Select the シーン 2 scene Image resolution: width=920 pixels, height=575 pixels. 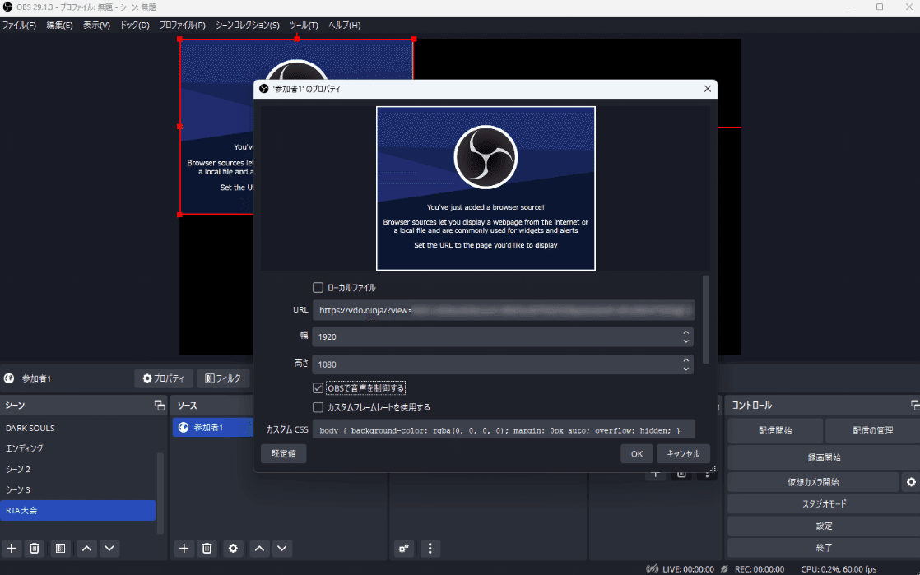point(78,469)
